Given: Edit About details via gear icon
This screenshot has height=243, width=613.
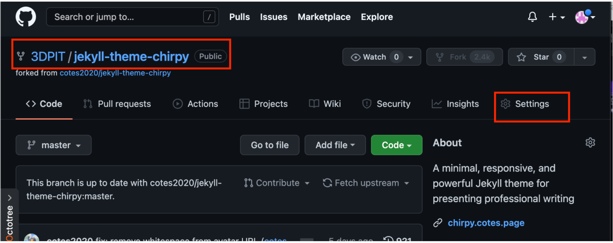Looking at the screenshot, I should [590, 143].
